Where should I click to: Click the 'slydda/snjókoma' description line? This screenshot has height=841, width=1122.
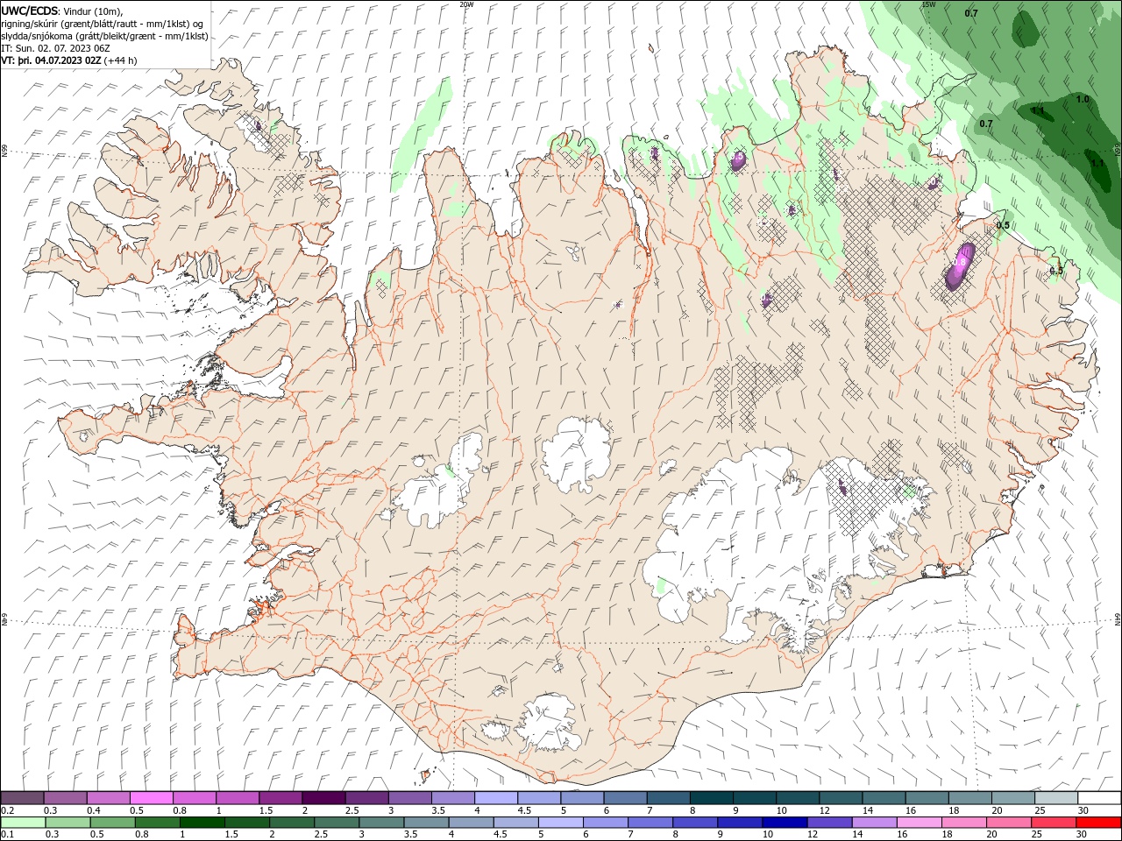point(105,36)
